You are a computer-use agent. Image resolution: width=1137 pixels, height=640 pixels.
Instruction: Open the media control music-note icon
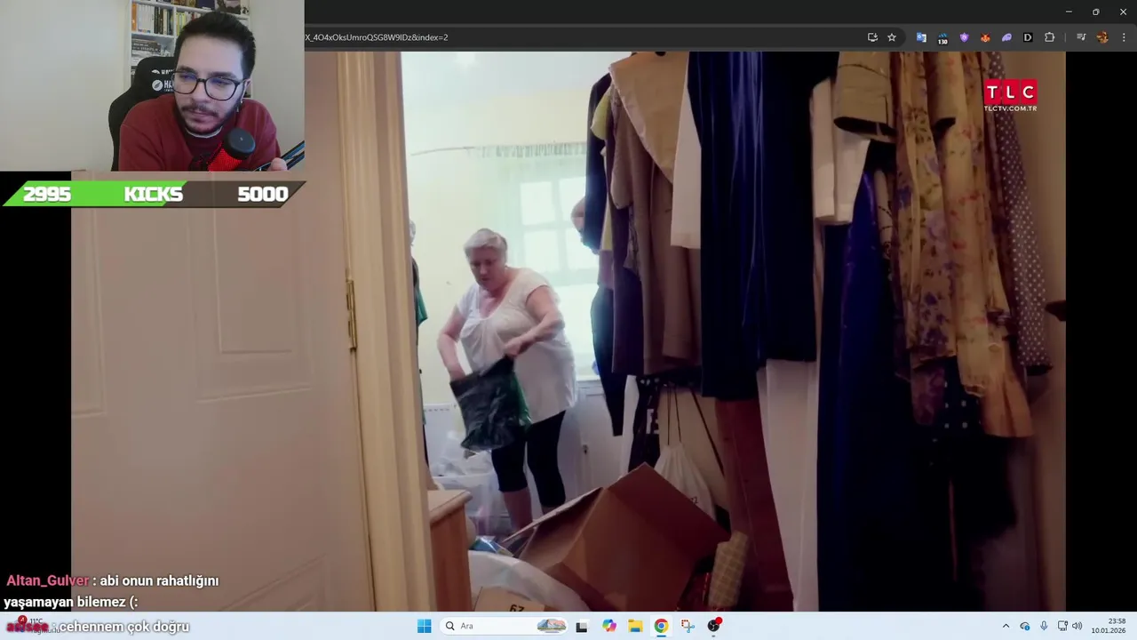[x=1081, y=37]
